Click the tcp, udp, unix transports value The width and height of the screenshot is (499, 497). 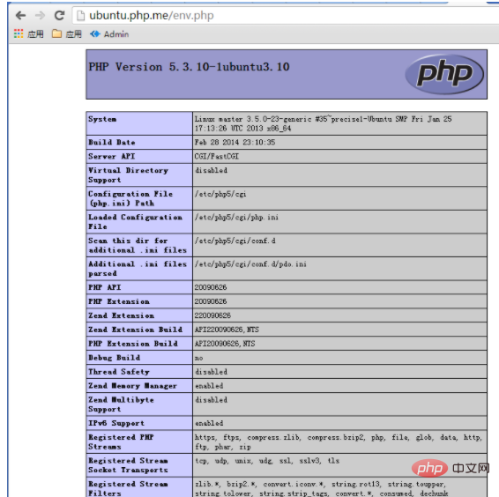[267, 461]
